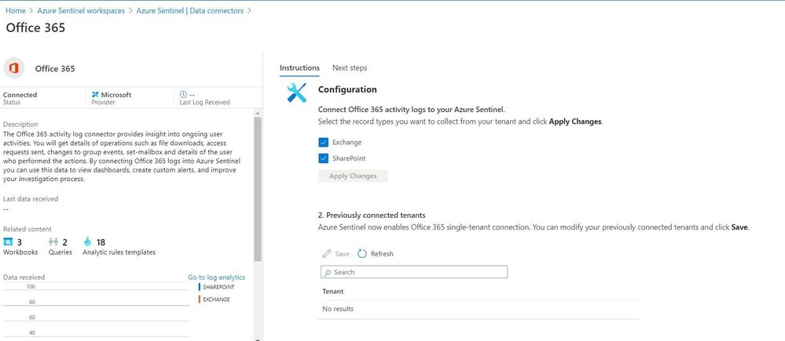This screenshot has height=341, width=785.
Task: Open Go to log analytics link
Action: [217, 277]
